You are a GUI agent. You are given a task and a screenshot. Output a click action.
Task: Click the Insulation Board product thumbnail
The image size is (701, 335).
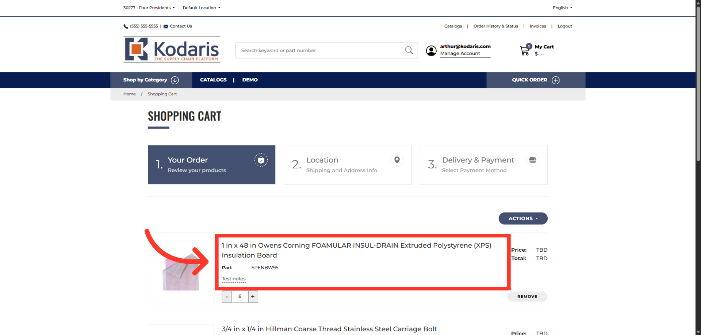(181, 271)
